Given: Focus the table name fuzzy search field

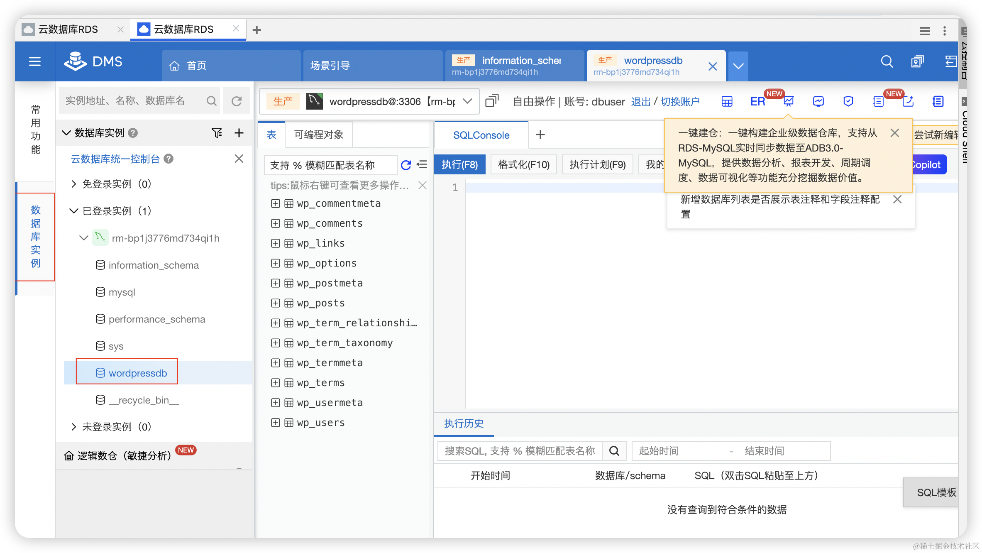Looking at the screenshot, I should tap(330, 165).
